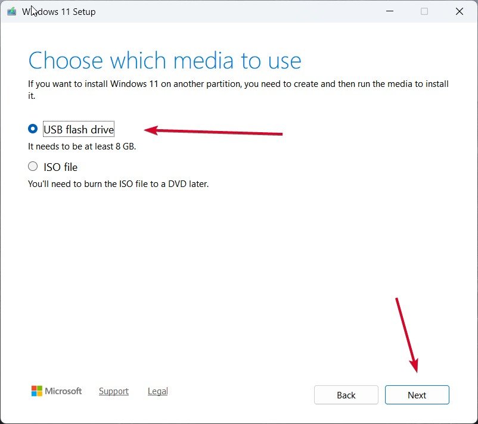This screenshot has width=478, height=424.
Task: Click the minimize button
Action: (390, 11)
